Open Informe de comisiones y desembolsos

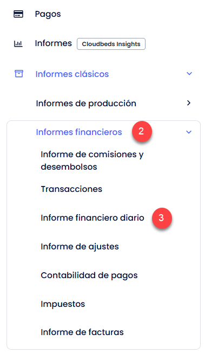[x=92, y=160]
